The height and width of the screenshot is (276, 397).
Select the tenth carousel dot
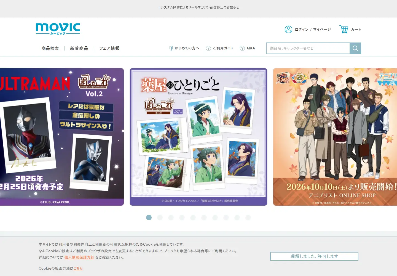[x=248, y=217]
